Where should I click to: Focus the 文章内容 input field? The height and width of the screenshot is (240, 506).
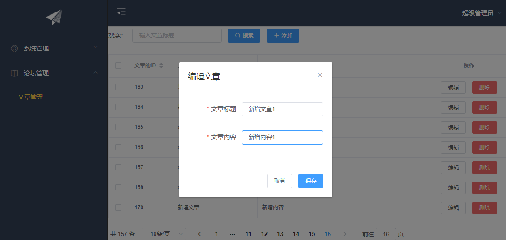click(282, 137)
